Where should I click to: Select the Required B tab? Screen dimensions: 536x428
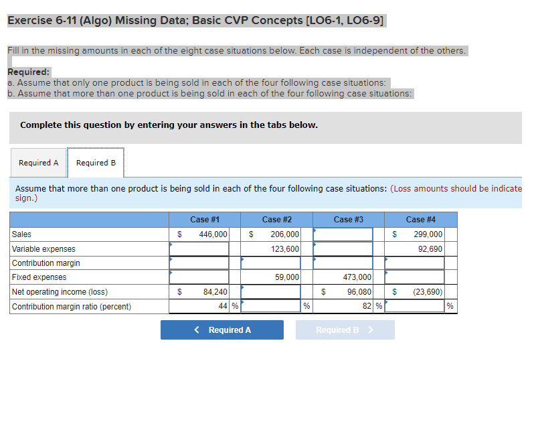click(x=96, y=162)
